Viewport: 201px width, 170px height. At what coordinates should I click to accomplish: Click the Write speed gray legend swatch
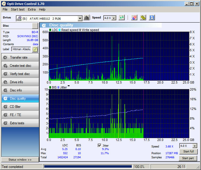point(80,30)
